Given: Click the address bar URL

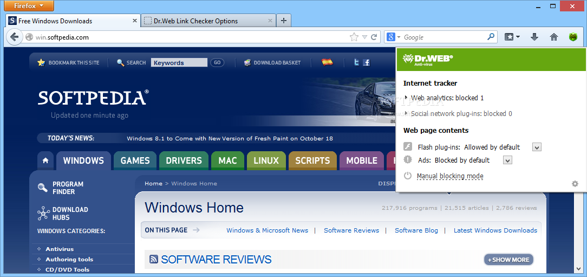Looking at the screenshot, I should pyautogui.click(x=62, y=37).
